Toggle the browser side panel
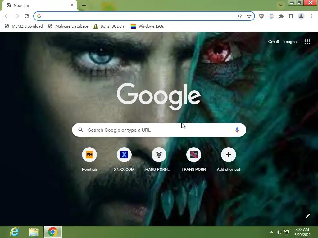Screen dimensions: 318x238 click(291, 16)
